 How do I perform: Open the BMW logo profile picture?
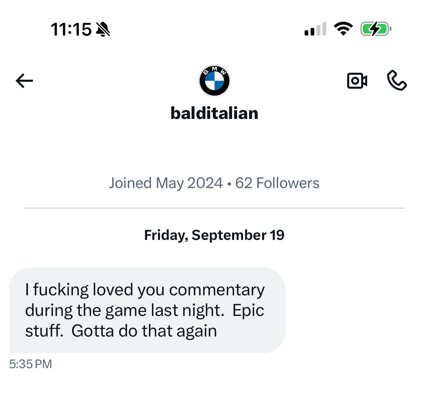click(214, 81)
